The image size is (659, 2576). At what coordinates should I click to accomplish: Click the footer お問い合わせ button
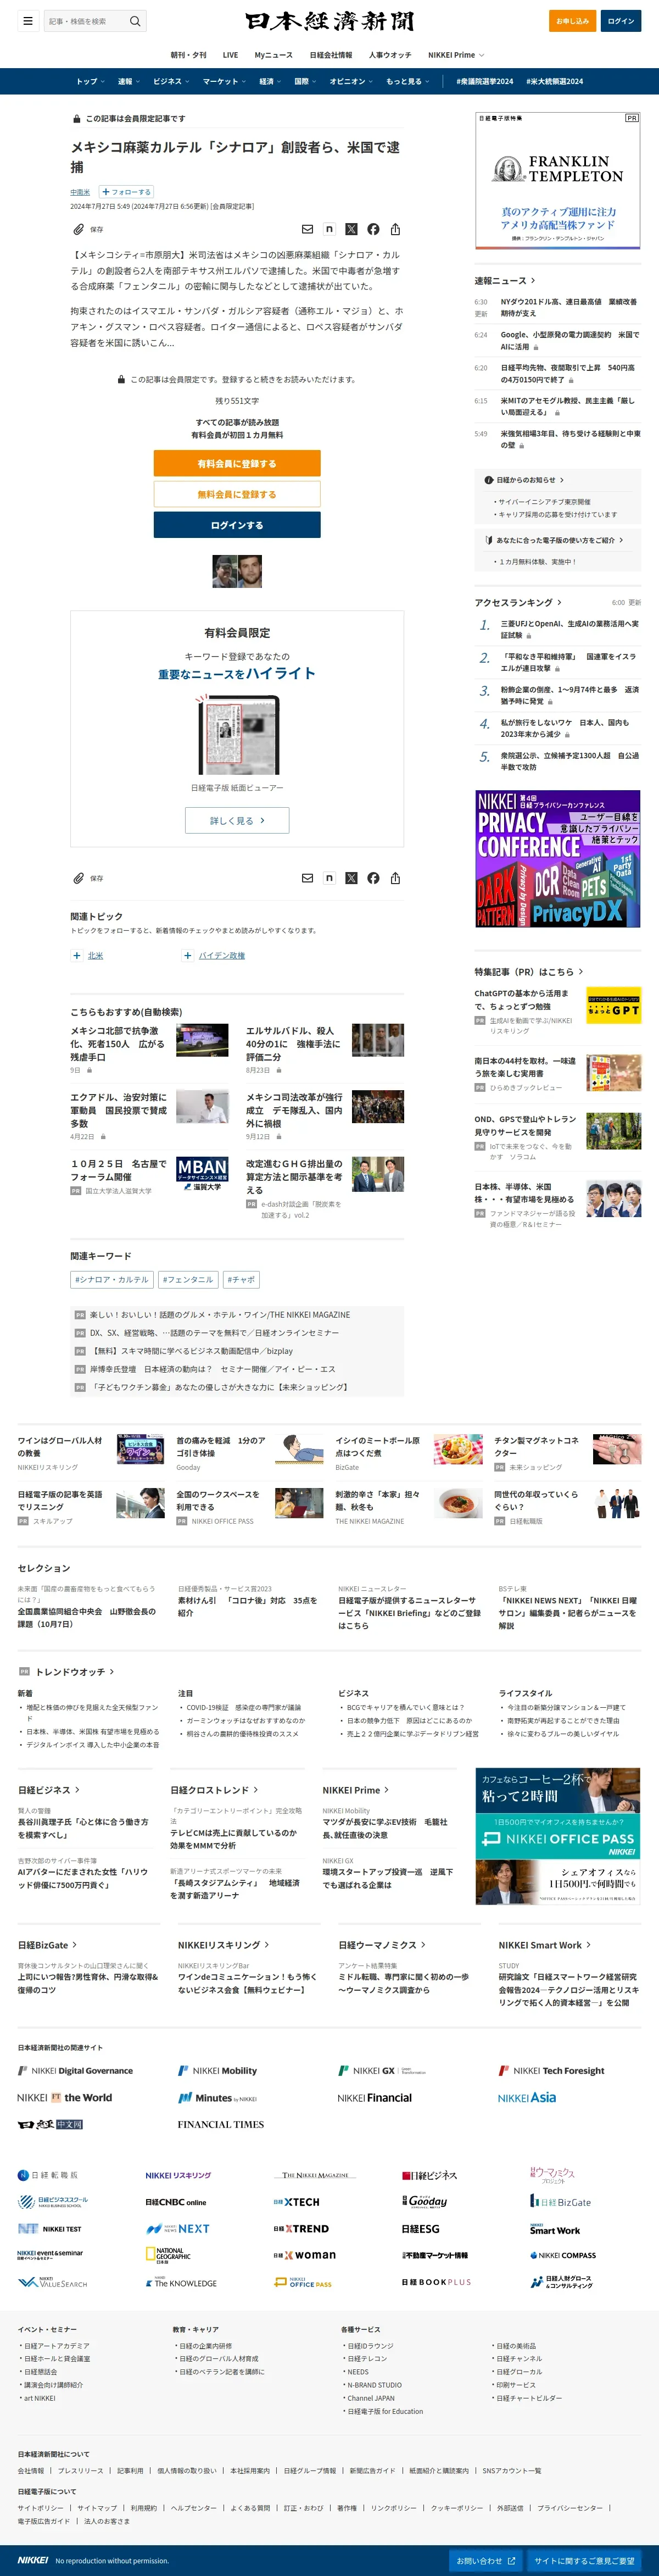[x=486, y=2560]
